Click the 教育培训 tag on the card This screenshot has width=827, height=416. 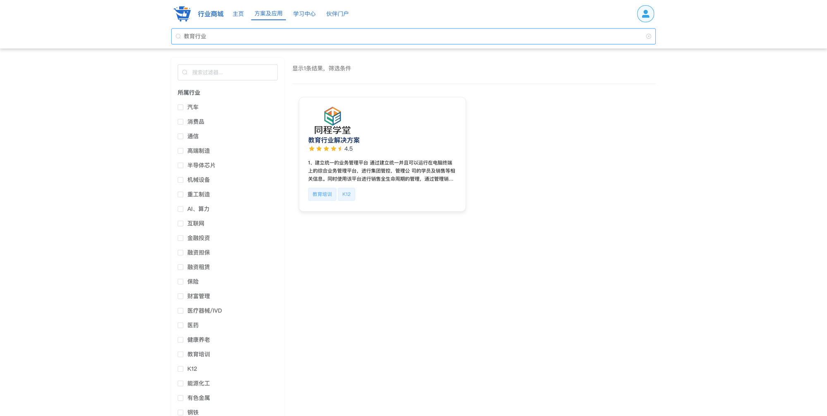(x=322, y=194)
